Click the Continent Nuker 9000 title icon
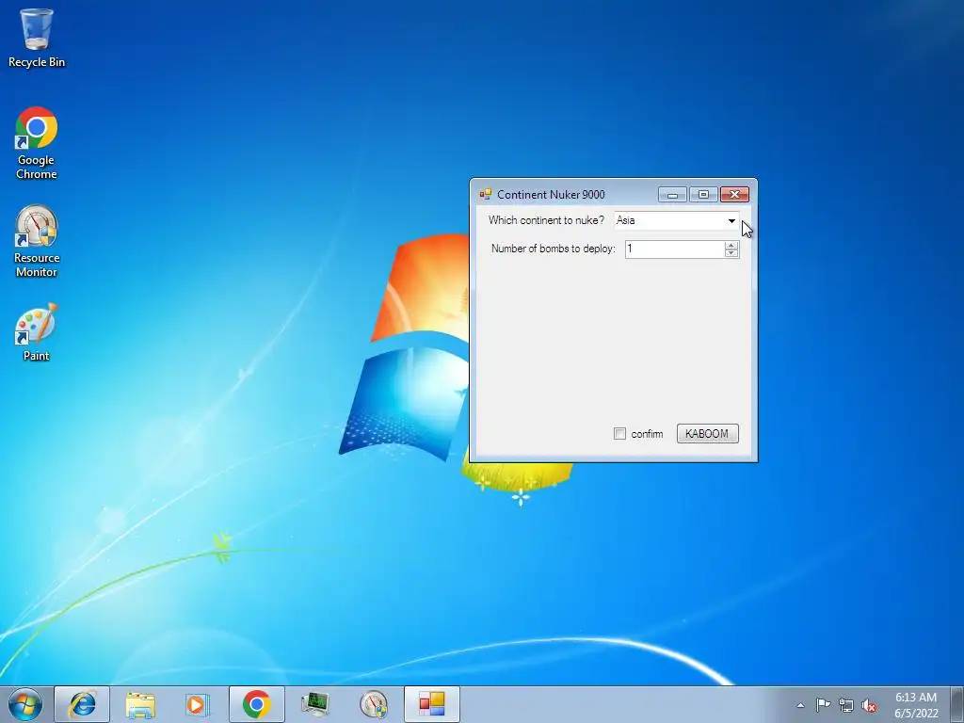 point(485,194)
